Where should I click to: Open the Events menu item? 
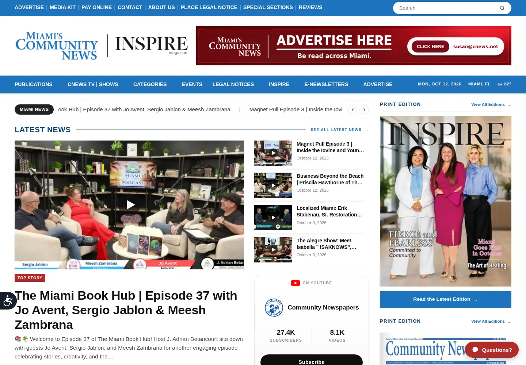click(x=192, y=84)
